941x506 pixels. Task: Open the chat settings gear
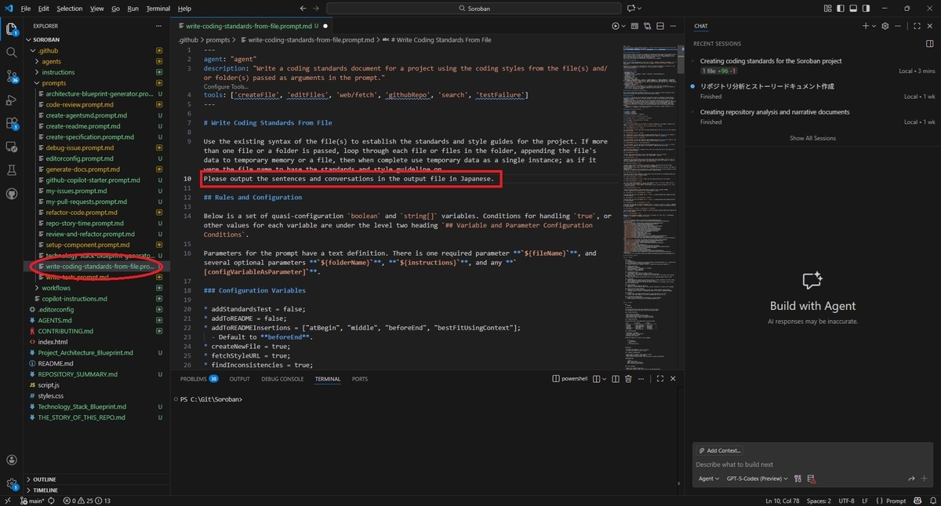click(885, 26)
